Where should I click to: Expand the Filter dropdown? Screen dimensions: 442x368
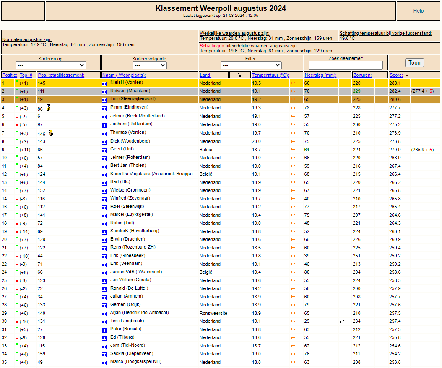tap(251, 65)
